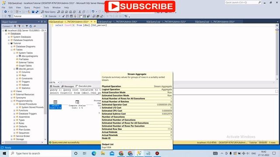Toggle IntelliSense enabled icon
This screenshot has width=280, height=157.
tap(75, 16)
